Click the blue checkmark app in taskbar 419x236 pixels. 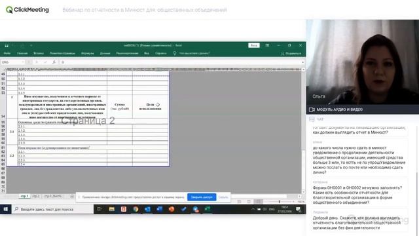(183, 209)
